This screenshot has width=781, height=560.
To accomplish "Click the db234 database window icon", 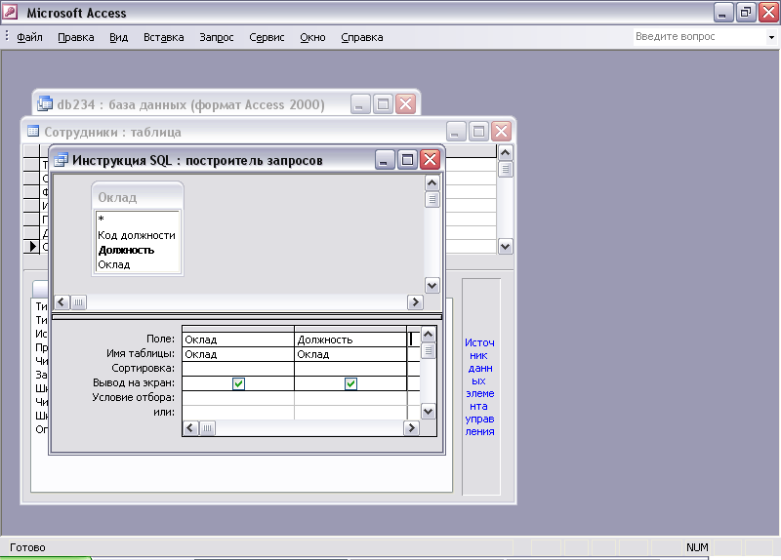I will tap(45, 104).
